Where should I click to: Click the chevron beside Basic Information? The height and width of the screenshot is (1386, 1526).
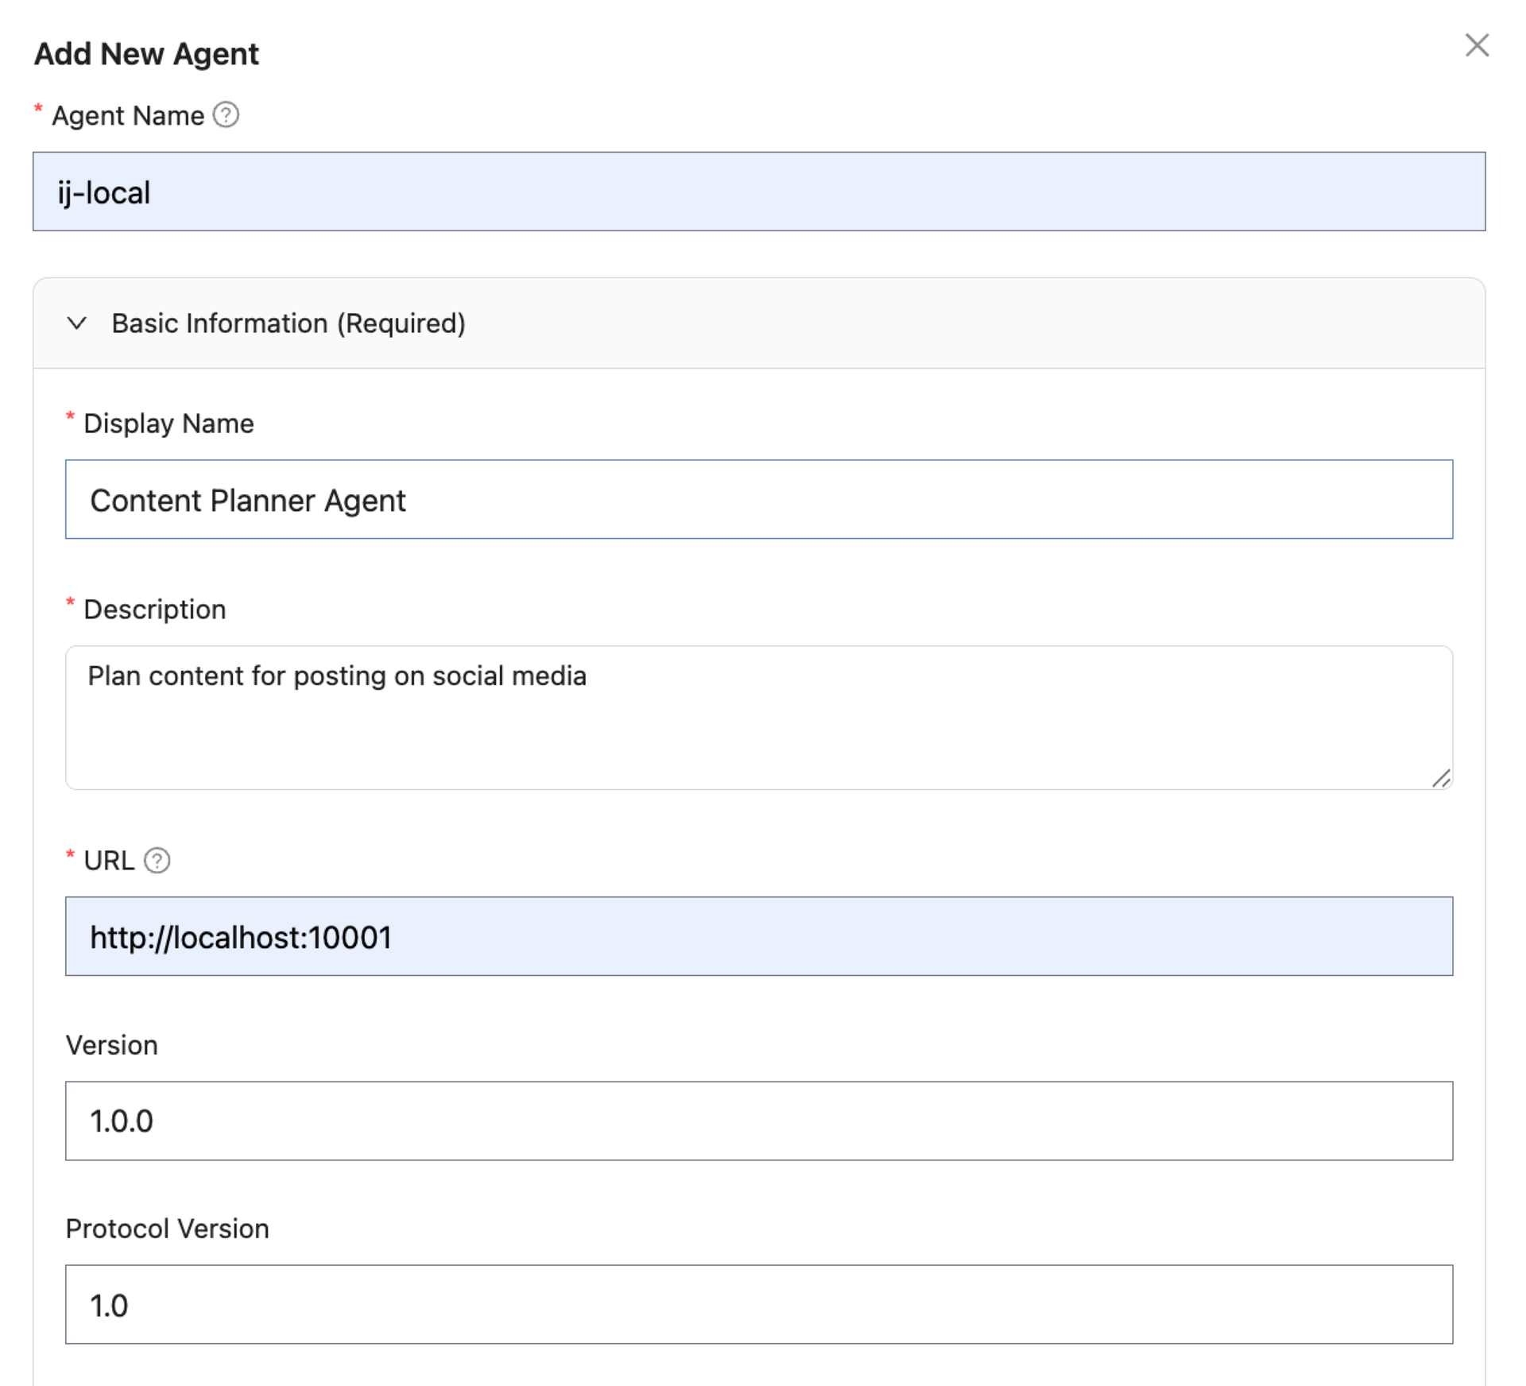(x=77, y=323)
